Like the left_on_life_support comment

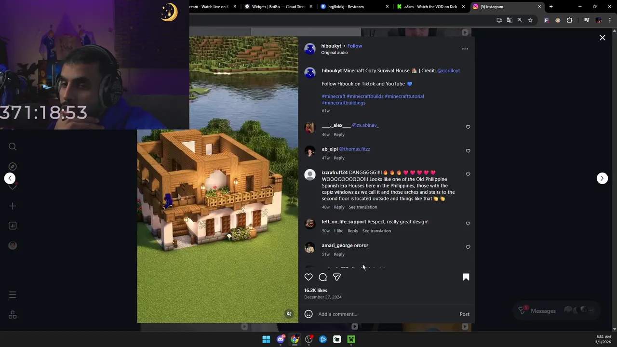tap(468, 224)
